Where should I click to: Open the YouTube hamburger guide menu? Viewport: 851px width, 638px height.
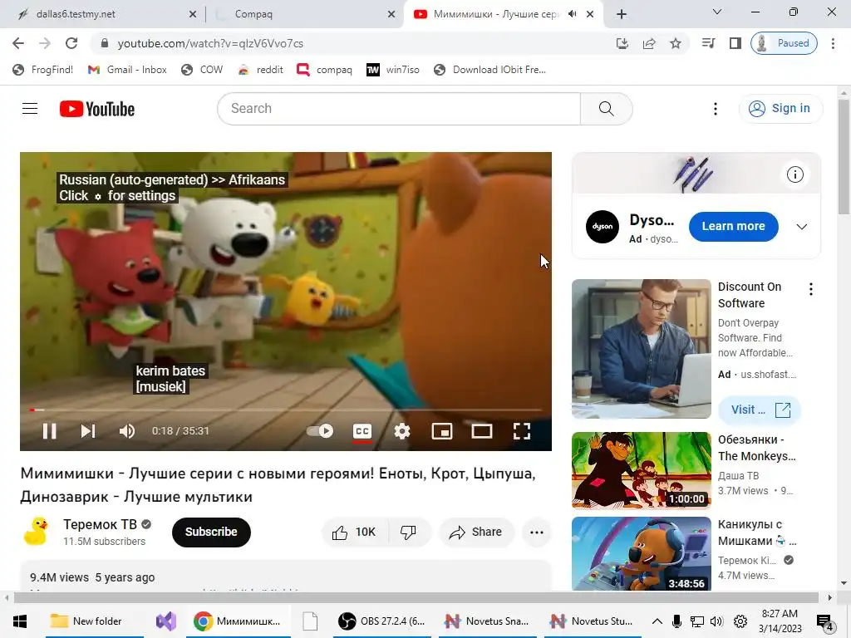[x=30, y=109]
